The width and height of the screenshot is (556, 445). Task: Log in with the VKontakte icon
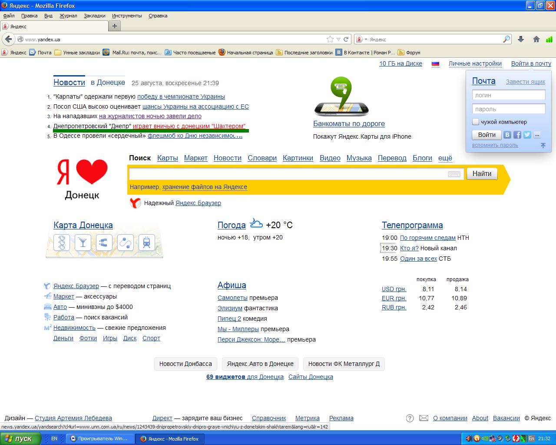(x=507, y=135)
